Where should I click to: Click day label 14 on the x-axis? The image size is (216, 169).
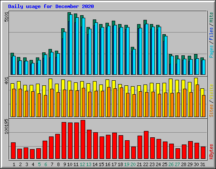[95, 164]
